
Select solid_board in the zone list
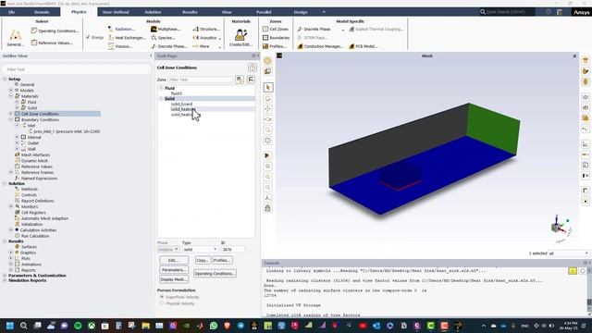[181, 104]
